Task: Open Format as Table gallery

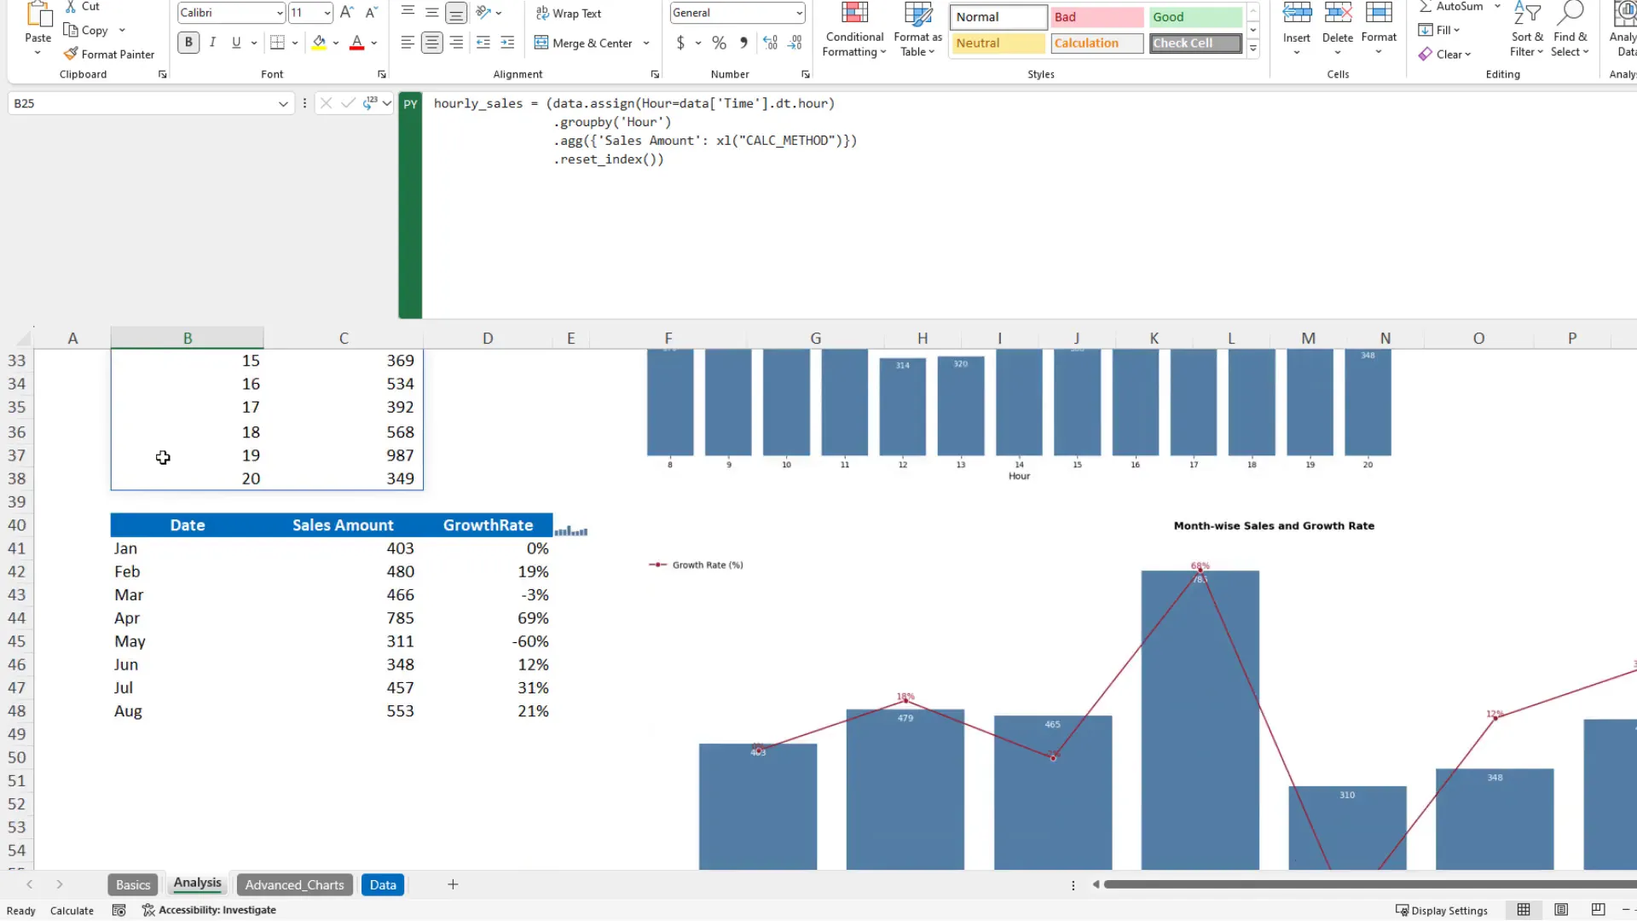Action: [x=917, y=30]
